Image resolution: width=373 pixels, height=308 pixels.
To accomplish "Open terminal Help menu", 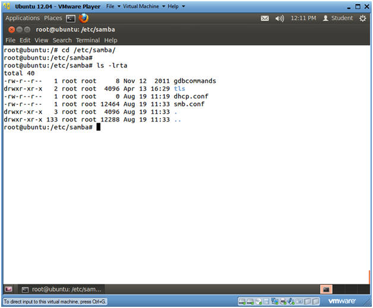I will (110, 40).
